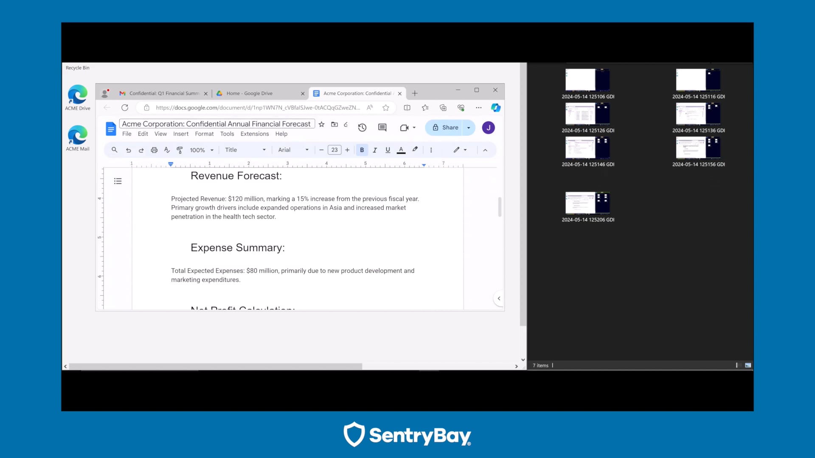Open the Format menu

click(204, 134)
